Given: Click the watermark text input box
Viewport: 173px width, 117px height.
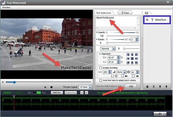Looking at the screenshot, I should click(x=116, y=21).
